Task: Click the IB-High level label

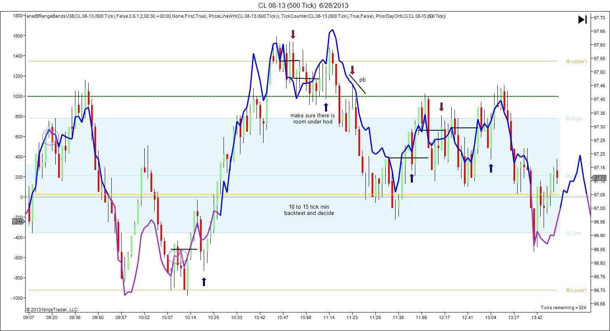Action: click(574, 119)
